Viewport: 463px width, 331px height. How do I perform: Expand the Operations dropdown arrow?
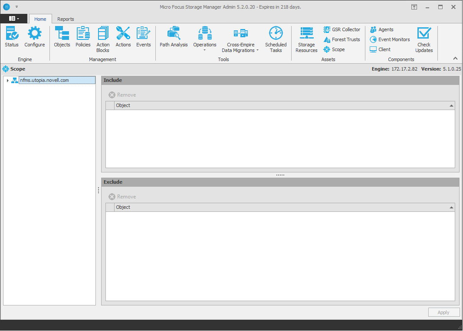pyautogui.click(x=204, y=50)
